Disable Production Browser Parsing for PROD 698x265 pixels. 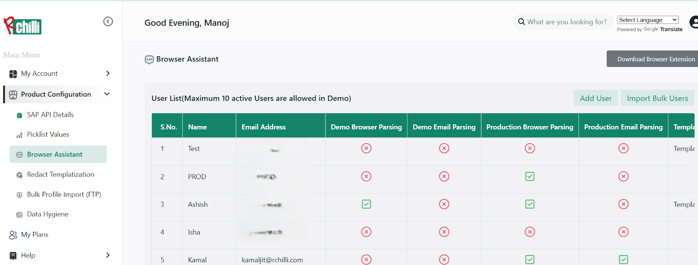point(530,177)
